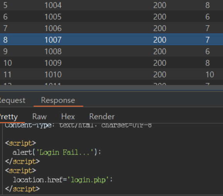Open the Render view tab

pyautogui.click(x=102, y=117)
